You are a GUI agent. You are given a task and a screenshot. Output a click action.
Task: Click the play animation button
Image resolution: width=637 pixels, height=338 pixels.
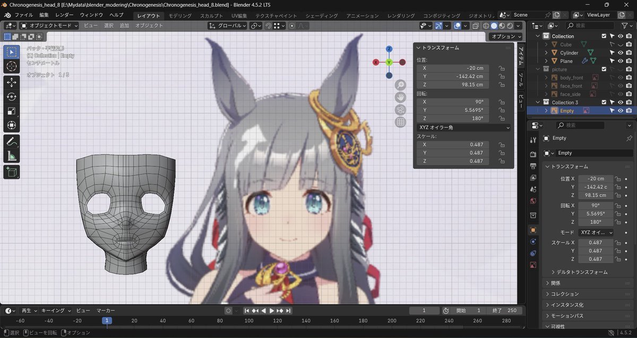272,310
